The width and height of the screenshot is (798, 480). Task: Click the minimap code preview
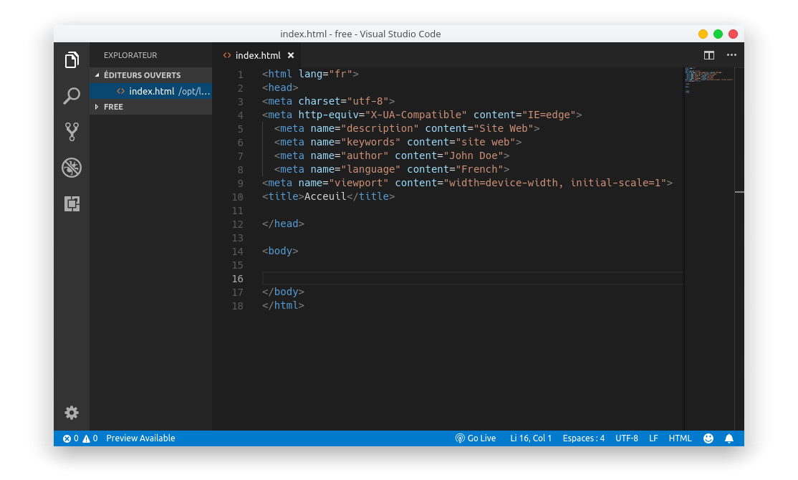coord(708,79)
